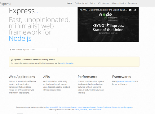155x114 pixels.
Task: Click the APIs heading
Action: 46,77
